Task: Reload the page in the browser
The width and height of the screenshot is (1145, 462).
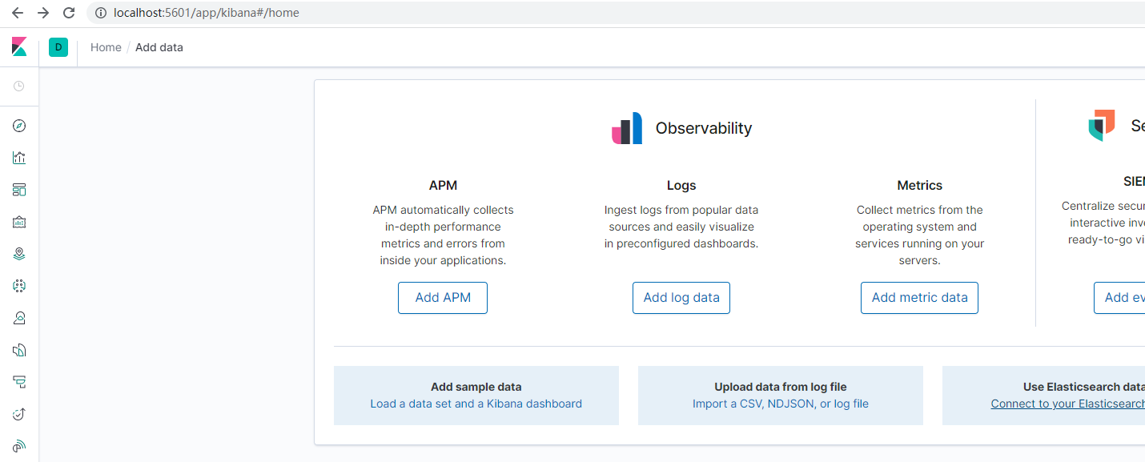Action: click(x=69, y=13)
